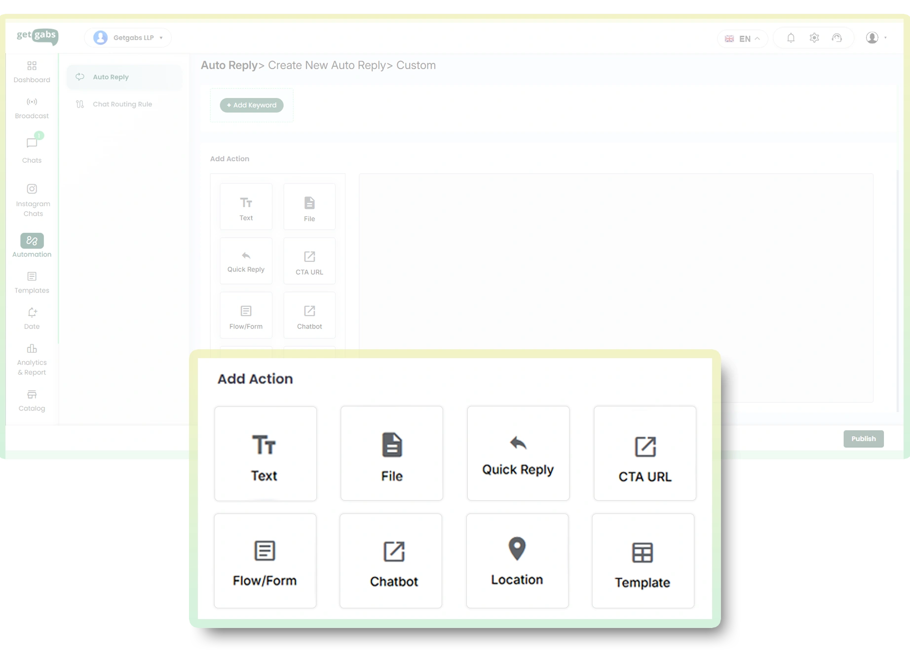Viewport: 910px width, 664px height.
Task: Click Auto Reply breadcrumb link
Action: coord(229,66)
